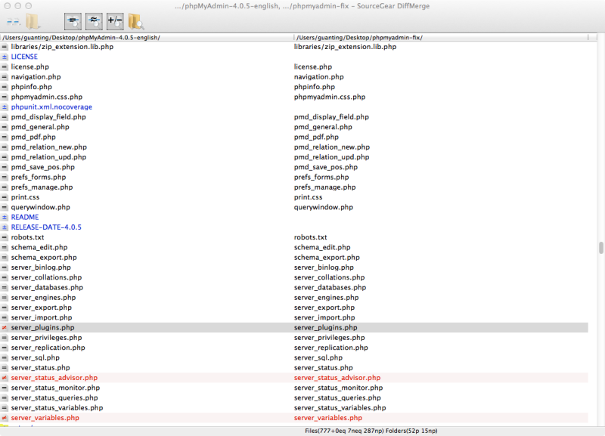Select server_status_advisor.php in the phpMyAdmin-4.0.5-english column
605x436 pixels.
tap(54, 377)
